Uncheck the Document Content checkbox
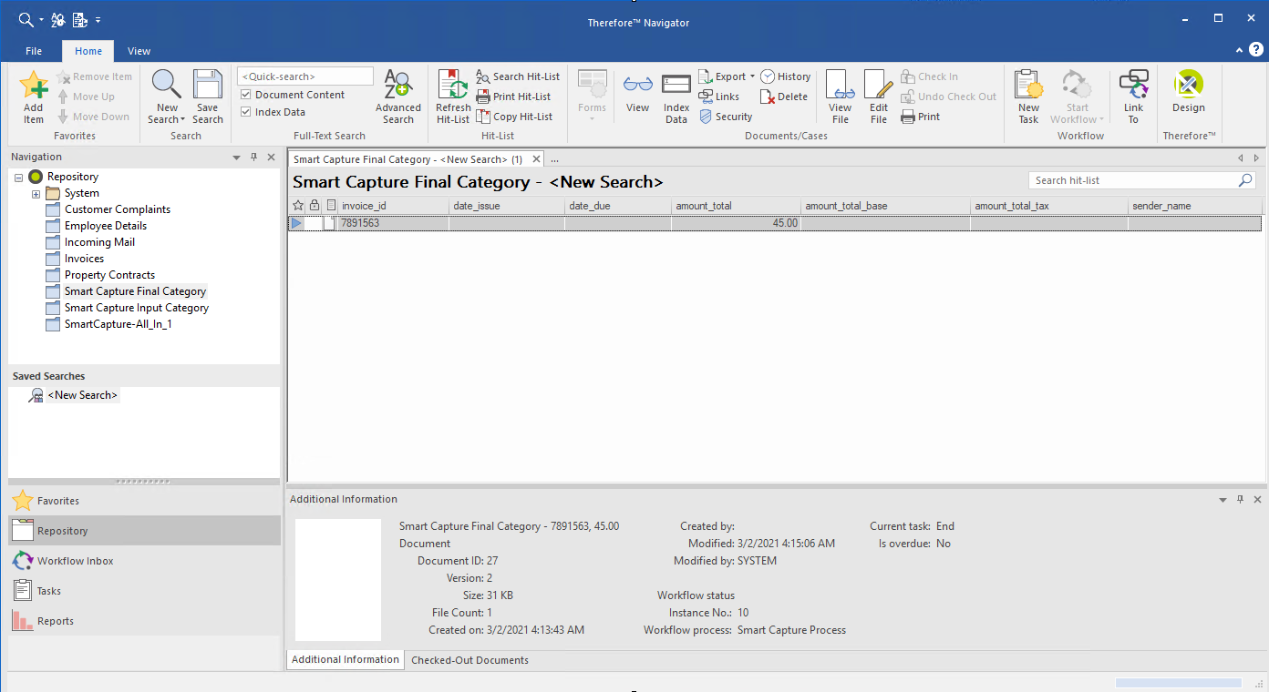This screenshot has height=692, width=1269. point(246,95)
